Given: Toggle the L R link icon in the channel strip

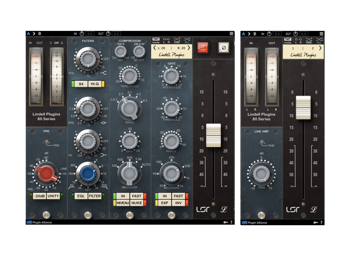Looking at the screenshot, I should click(166, 40).
